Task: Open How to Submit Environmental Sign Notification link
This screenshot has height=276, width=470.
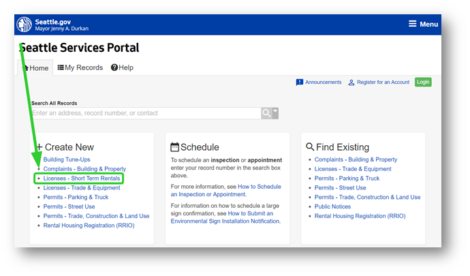Action: tap(225, 217)
